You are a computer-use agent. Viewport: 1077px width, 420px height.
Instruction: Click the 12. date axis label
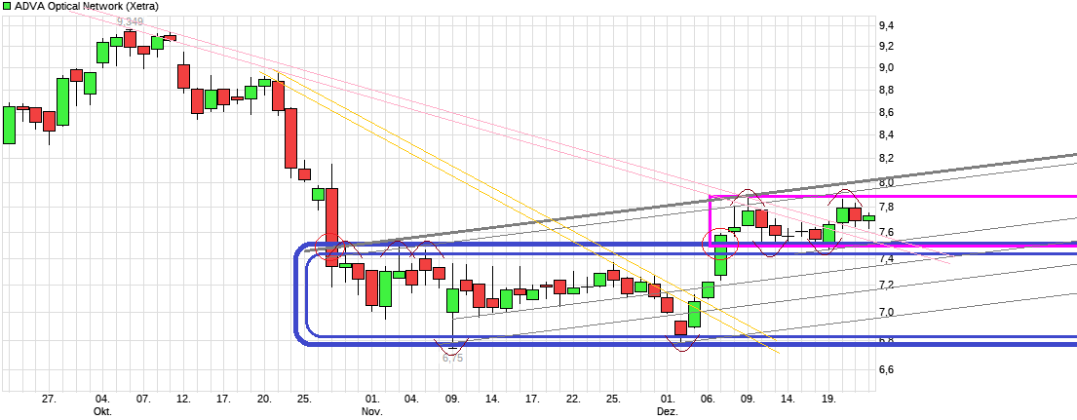183,399
